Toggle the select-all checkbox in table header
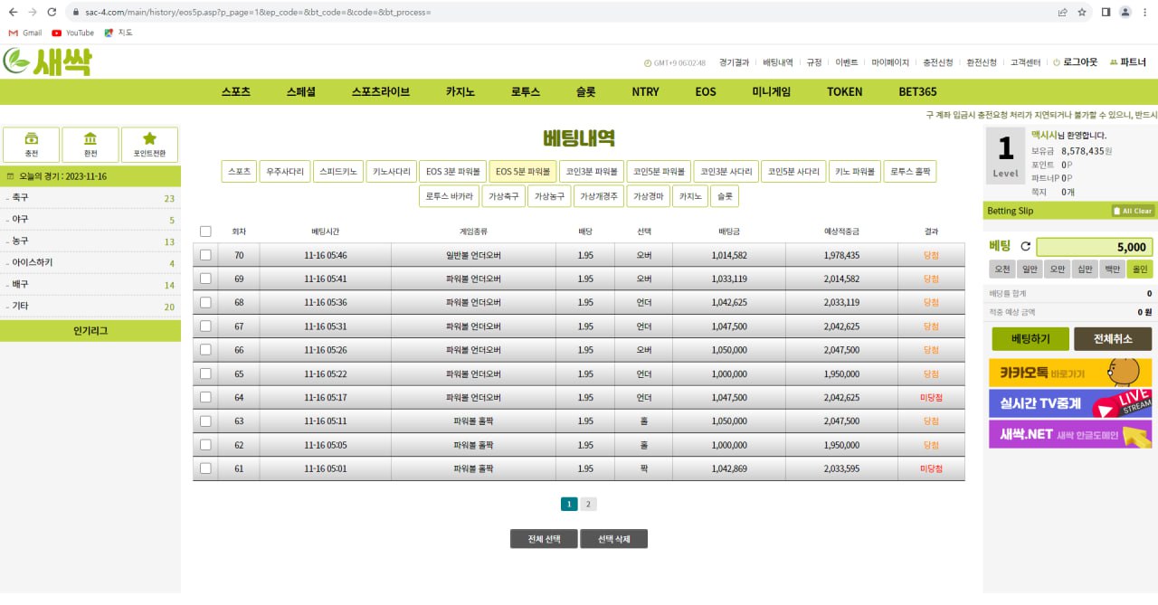The height and width of the screenshot is (605, 1158). pyautogui.click(x=205, y=232)
